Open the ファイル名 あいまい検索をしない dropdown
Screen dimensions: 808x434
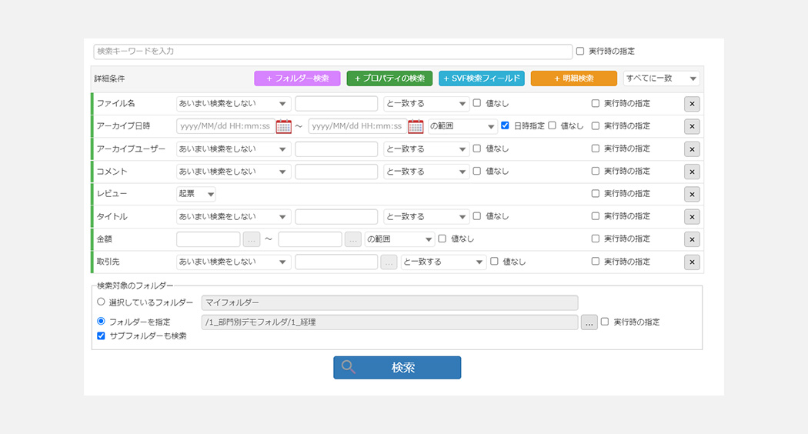point(233,103)
